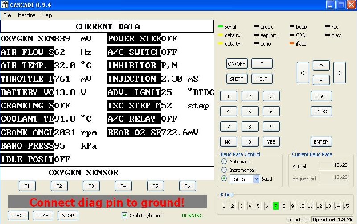
Task: Click the rec status indicator
Action: pos(328,27)
